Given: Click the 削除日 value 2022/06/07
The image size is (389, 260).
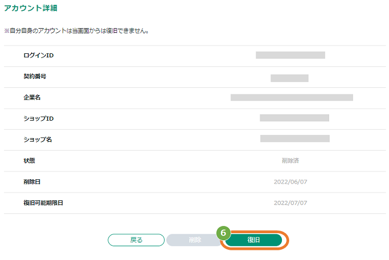Looking at the screenshot, I should [290, 182].
